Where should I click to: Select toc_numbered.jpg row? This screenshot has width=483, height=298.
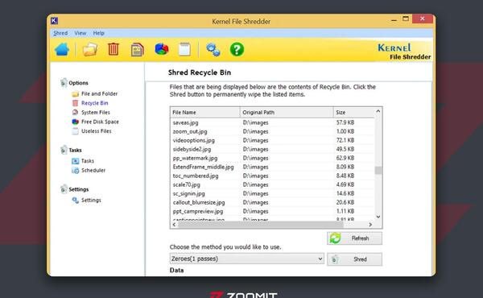[x=273, y=176]
